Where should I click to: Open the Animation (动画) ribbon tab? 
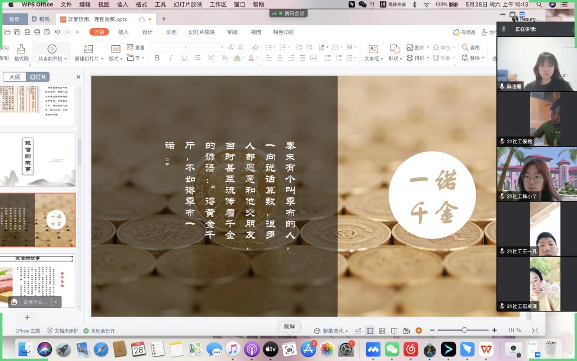click(171, 32)
